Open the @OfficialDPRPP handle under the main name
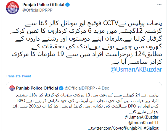Image resolution: width=167 pixels, height=131 pixels. click(37, 10)
